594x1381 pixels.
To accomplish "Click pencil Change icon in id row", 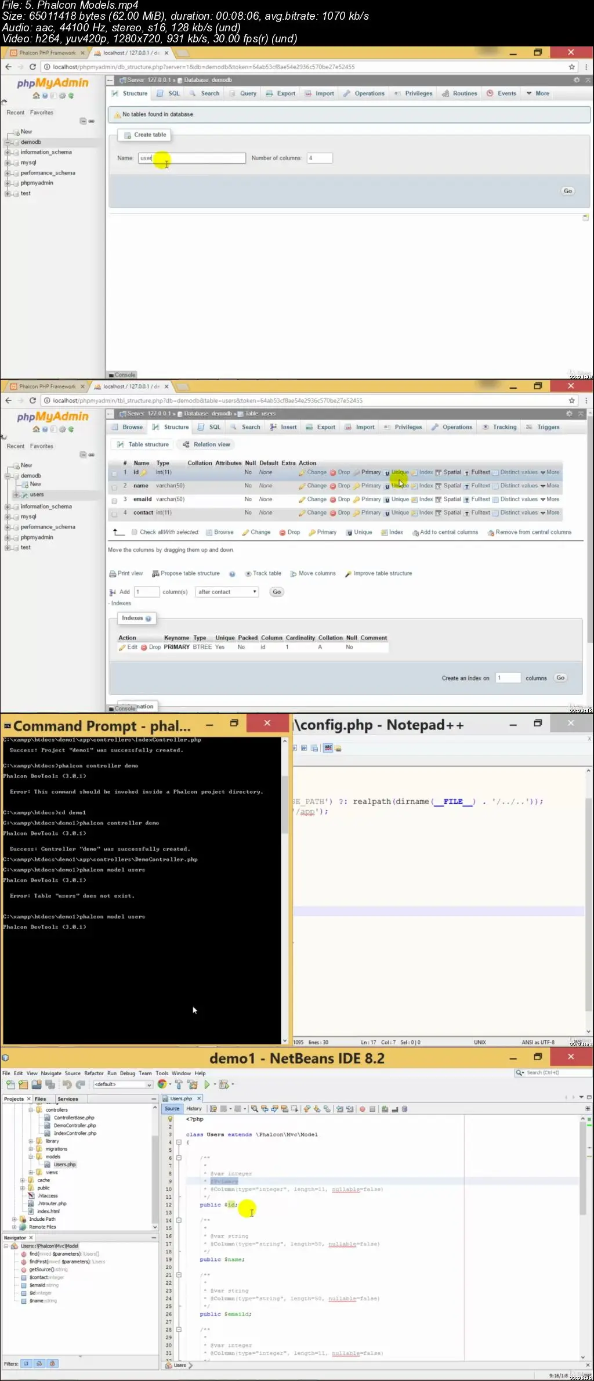I will [x=302, y=473].
